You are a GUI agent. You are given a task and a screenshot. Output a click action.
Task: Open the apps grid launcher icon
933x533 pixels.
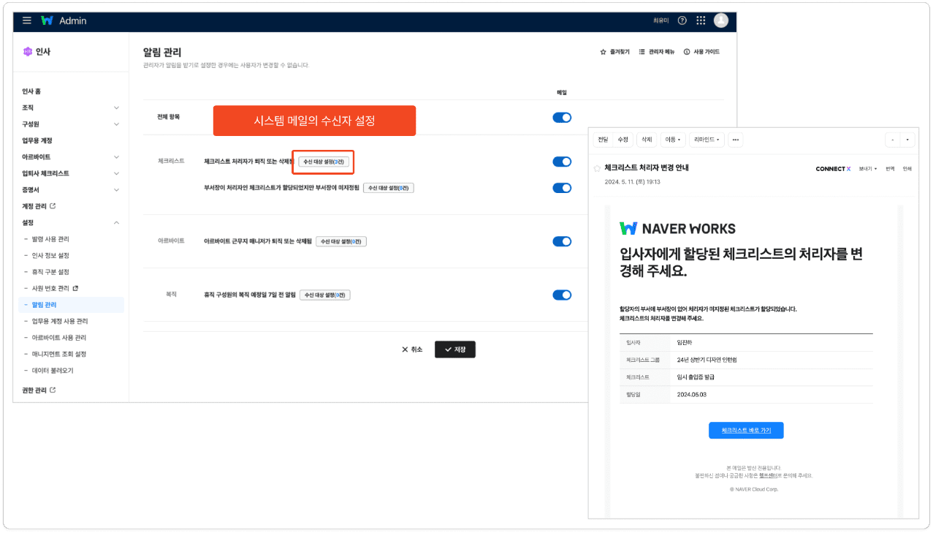tap(701, 20)
